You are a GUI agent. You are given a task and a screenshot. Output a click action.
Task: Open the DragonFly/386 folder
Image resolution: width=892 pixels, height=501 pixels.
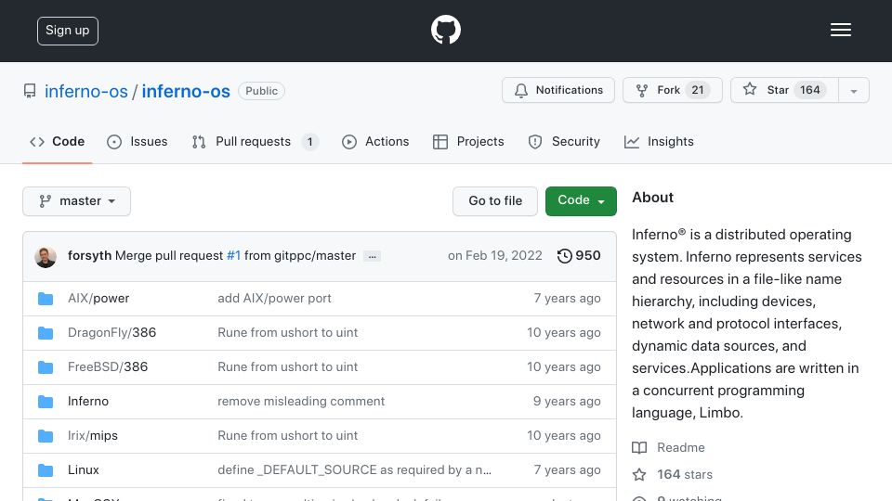[111, 332]
